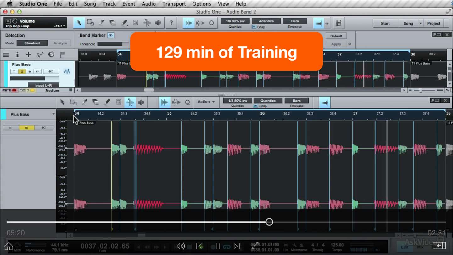Click the video playback progress slider handle
This screenshot has width=453, height=255.
click(269, 222)
